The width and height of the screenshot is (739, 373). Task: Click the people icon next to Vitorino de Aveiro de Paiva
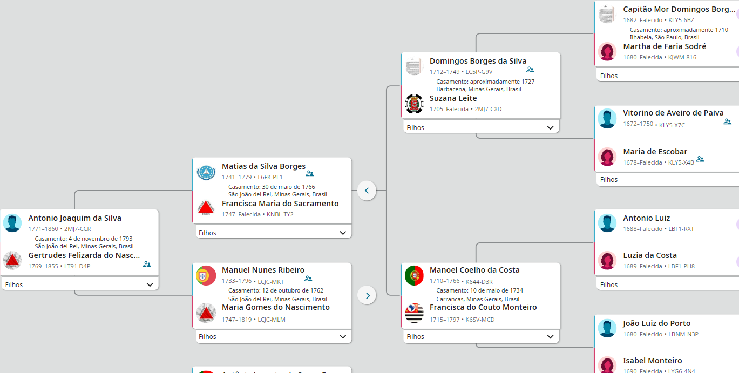point(728,122)
